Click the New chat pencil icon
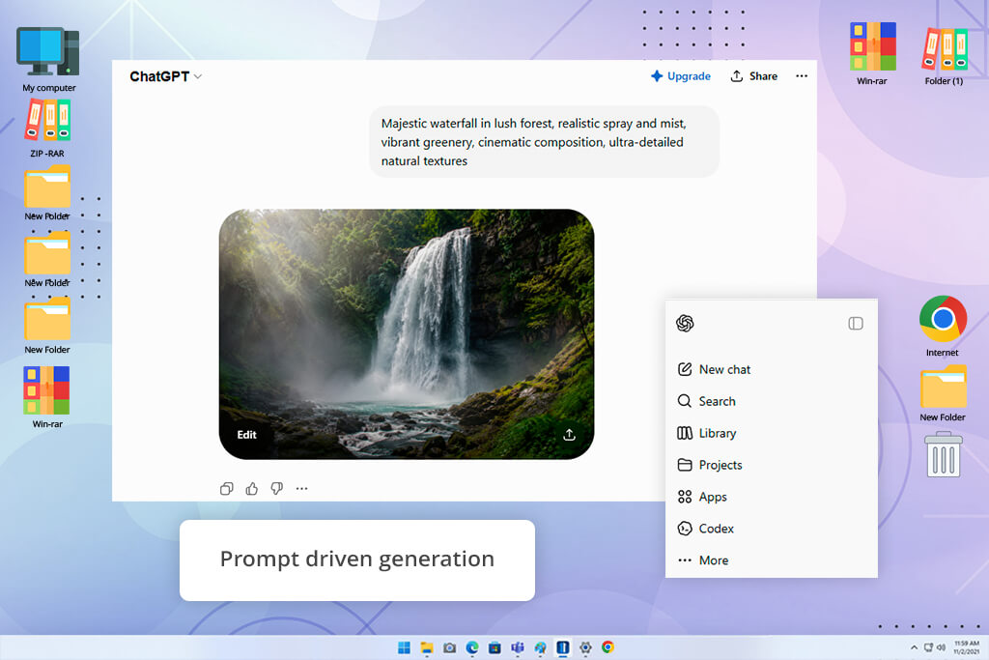This screenshot has height=660, width=989. coord(685,369)
